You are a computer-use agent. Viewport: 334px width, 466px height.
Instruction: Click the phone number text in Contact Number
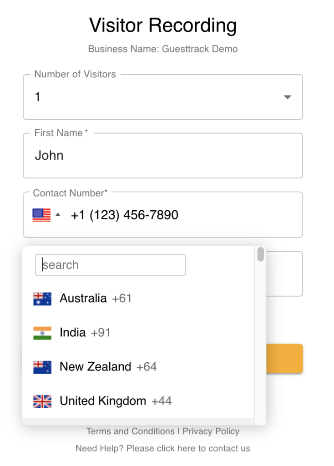124,215
